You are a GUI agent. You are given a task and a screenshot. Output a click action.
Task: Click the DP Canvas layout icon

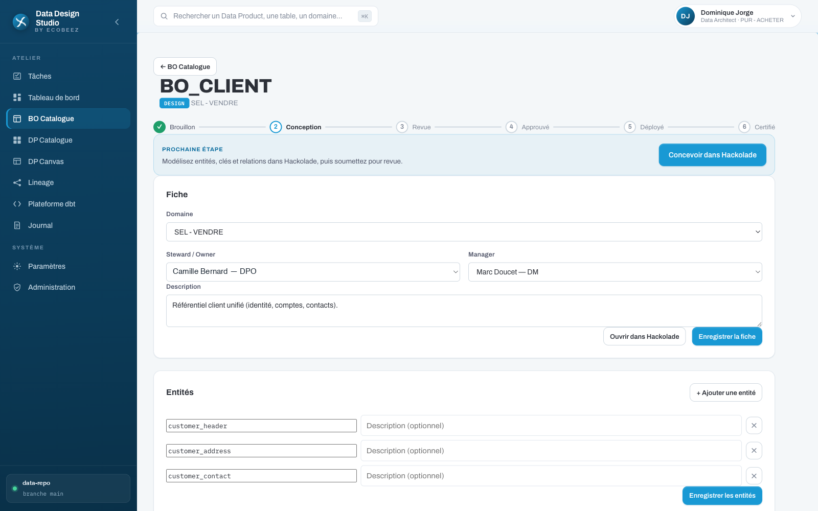click(x=17, y=161)
